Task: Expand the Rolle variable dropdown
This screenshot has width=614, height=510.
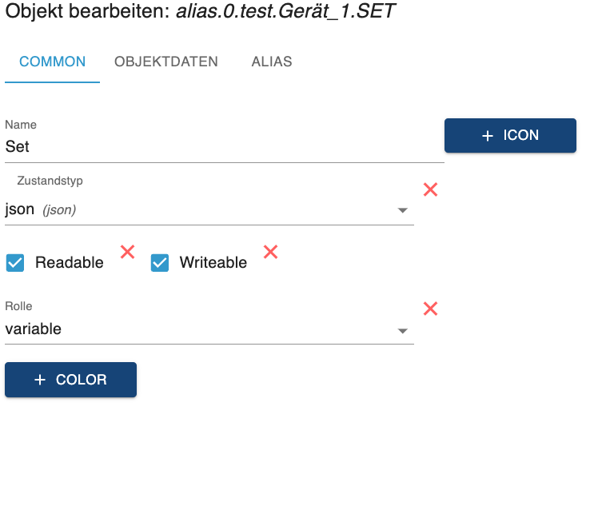Action: point(200,329)
